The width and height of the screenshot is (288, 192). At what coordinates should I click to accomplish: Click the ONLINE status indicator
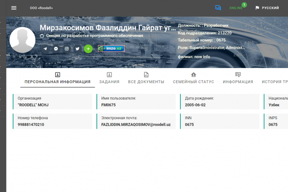(236, 8)
